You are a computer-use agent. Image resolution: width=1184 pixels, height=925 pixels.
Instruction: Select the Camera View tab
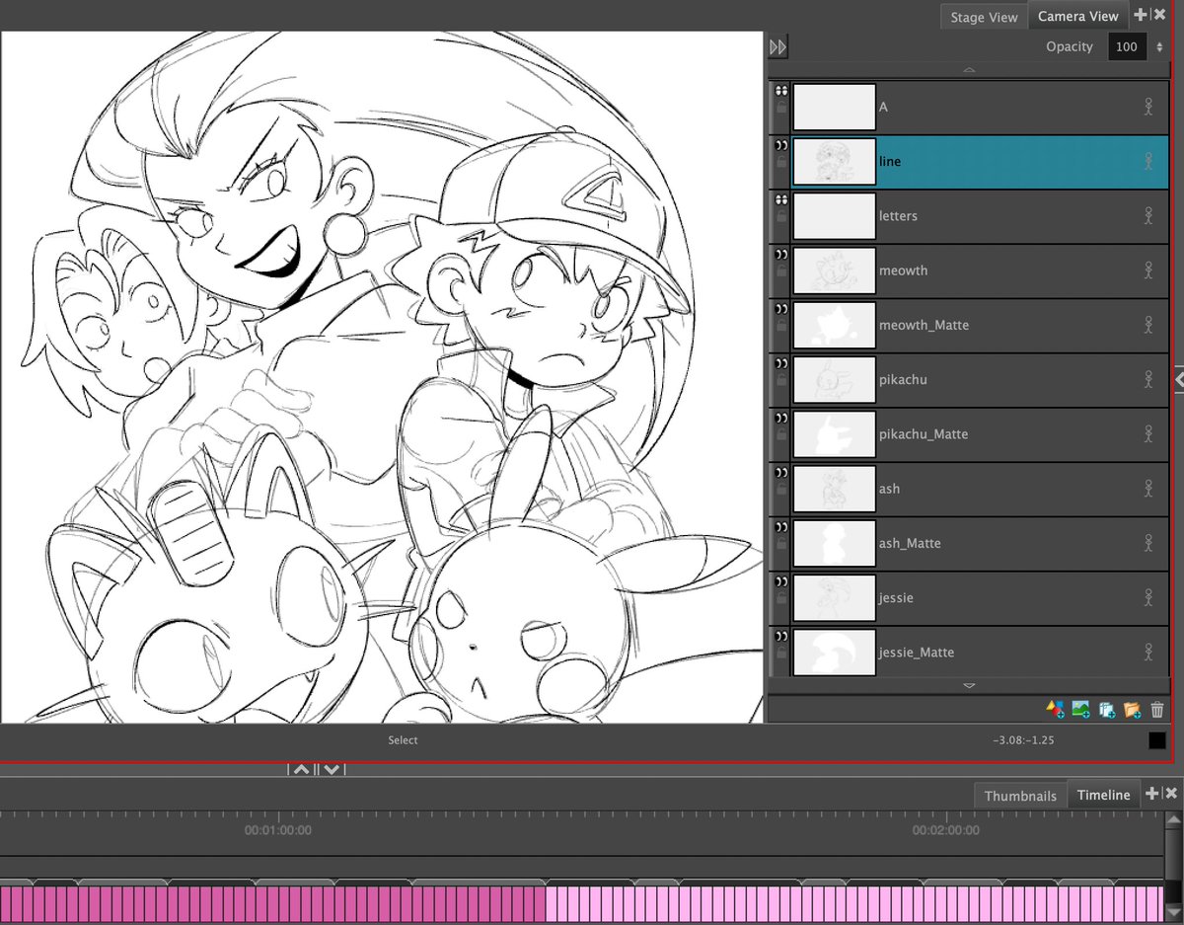[x=1078, y=16]
